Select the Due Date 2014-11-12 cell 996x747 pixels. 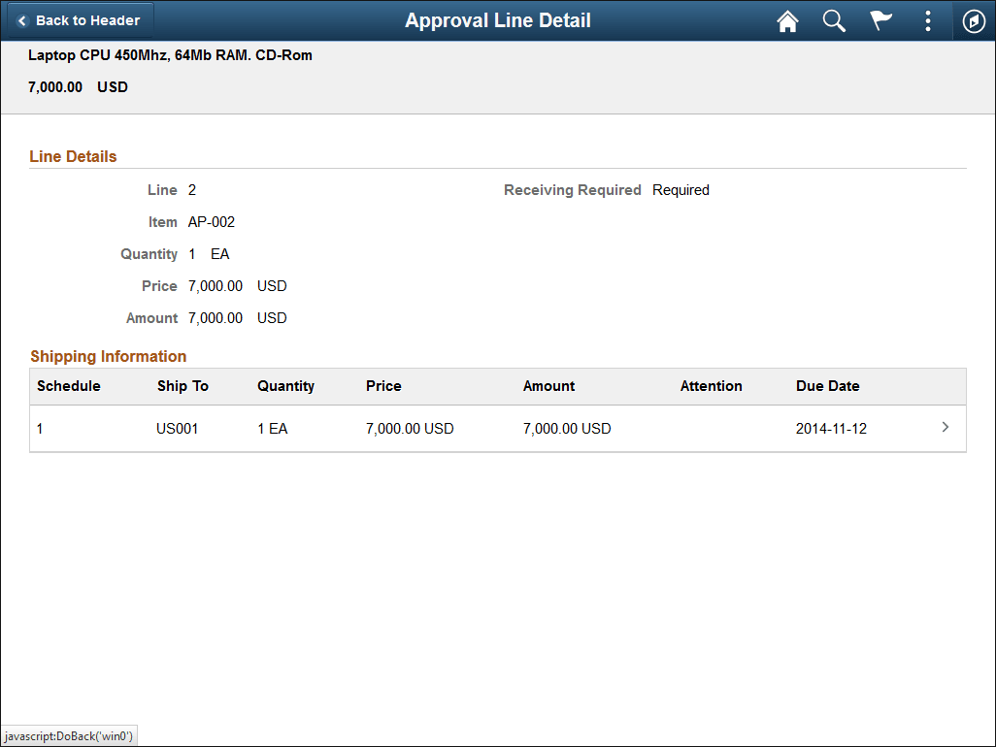tap(831, 428)
